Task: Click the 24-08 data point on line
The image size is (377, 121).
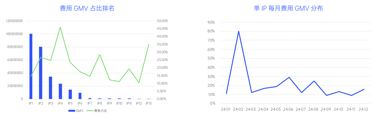Action: (x=314, y=81)
